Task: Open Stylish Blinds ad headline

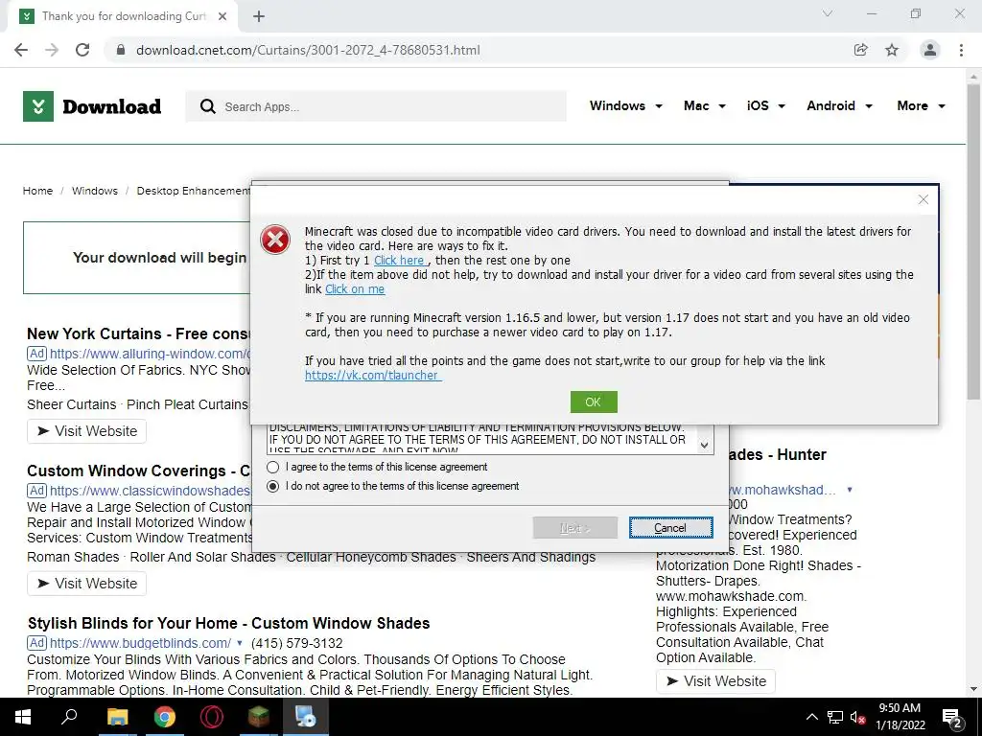Action: (228, 623)
